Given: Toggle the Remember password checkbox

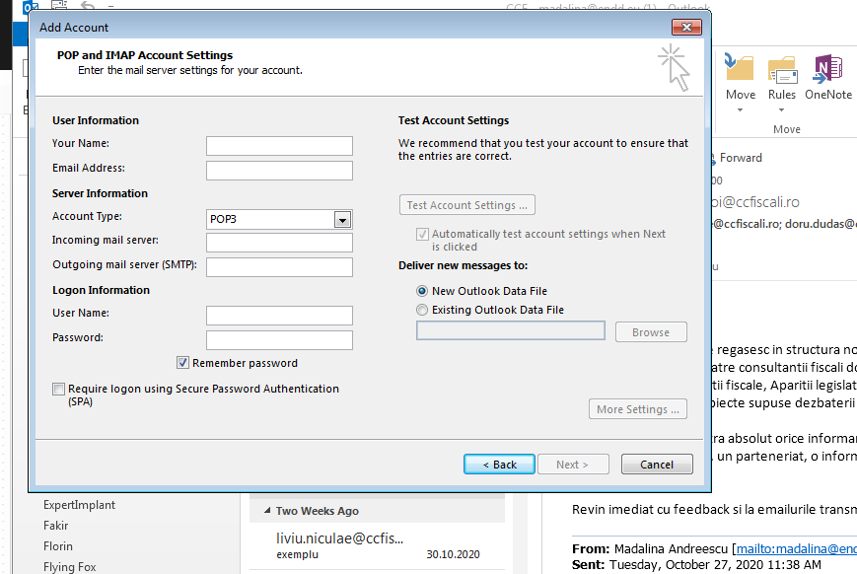Looking at the screenshot, I should (183, 363).
